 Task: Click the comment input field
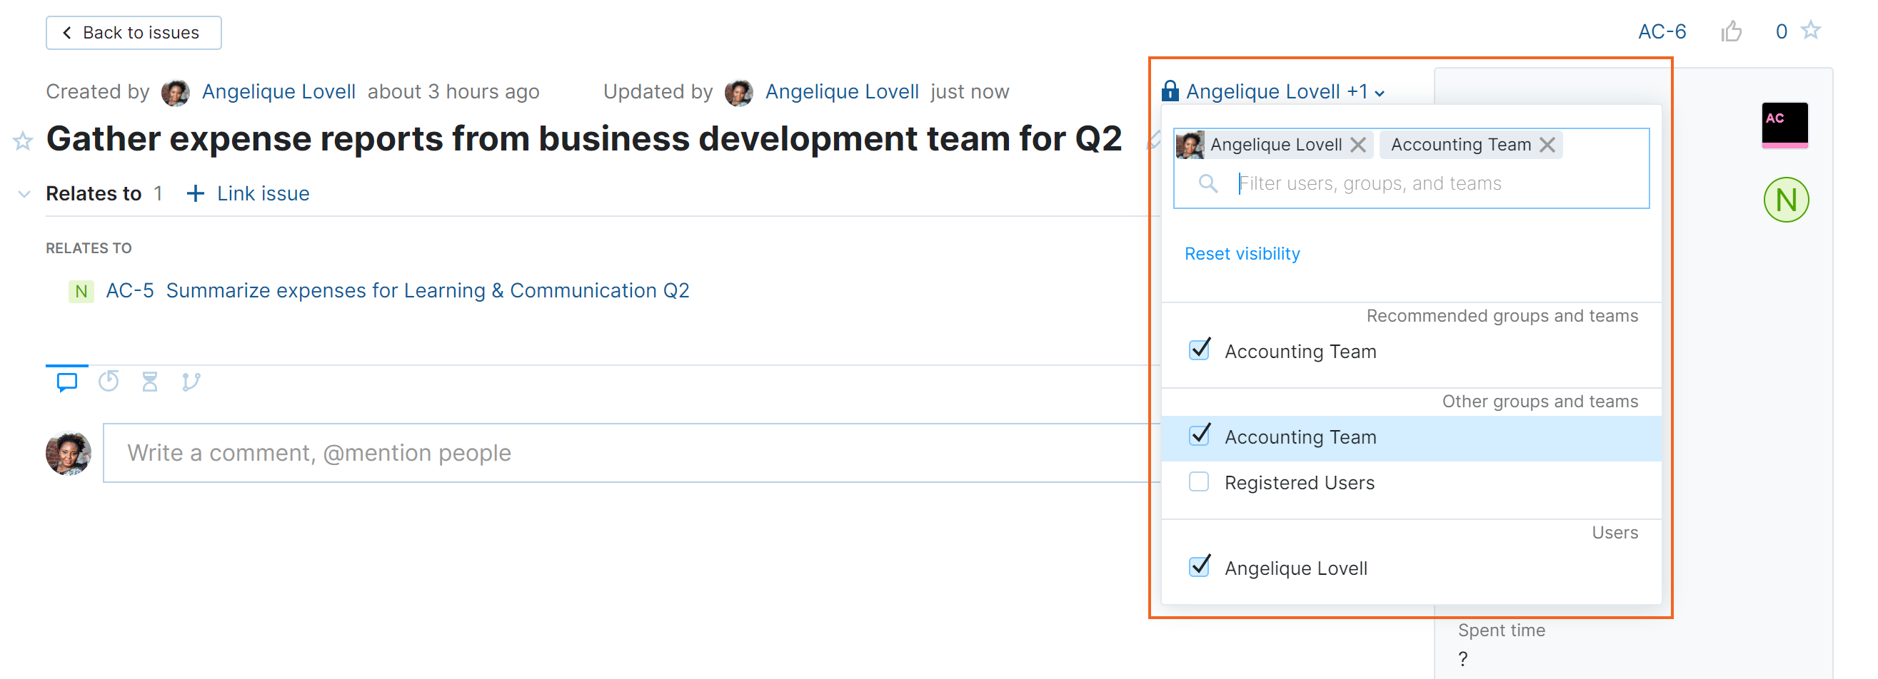(511, 451)
